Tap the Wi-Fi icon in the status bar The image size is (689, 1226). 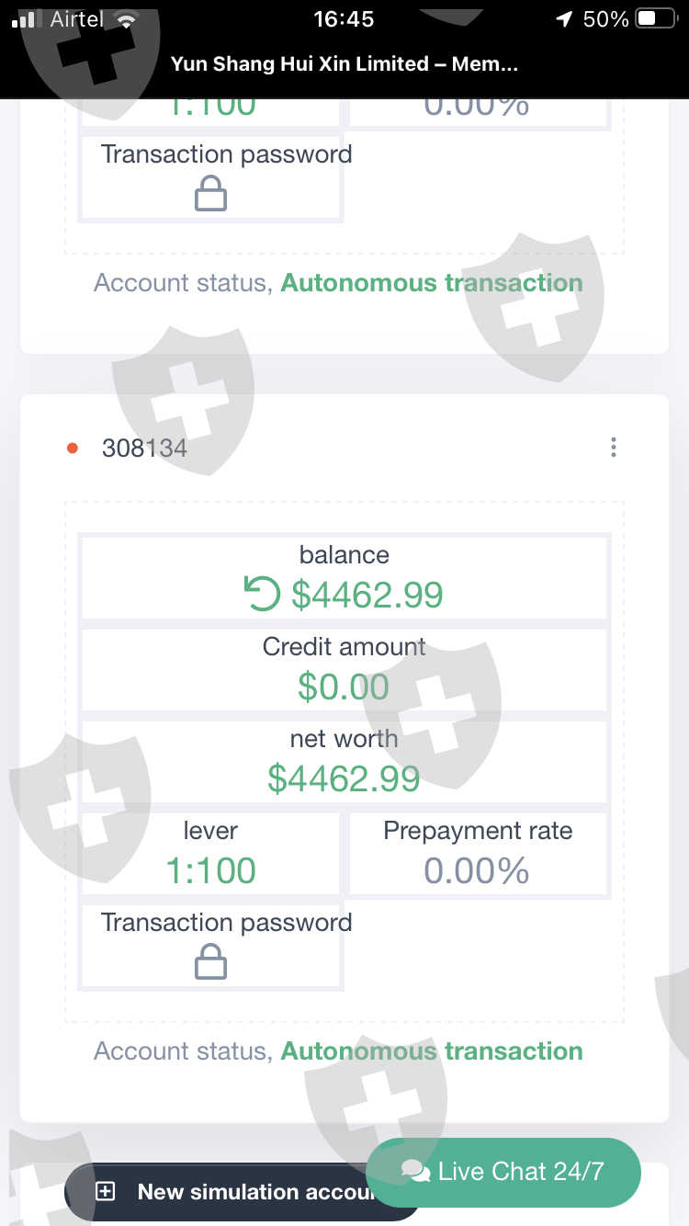coord(126,20)
